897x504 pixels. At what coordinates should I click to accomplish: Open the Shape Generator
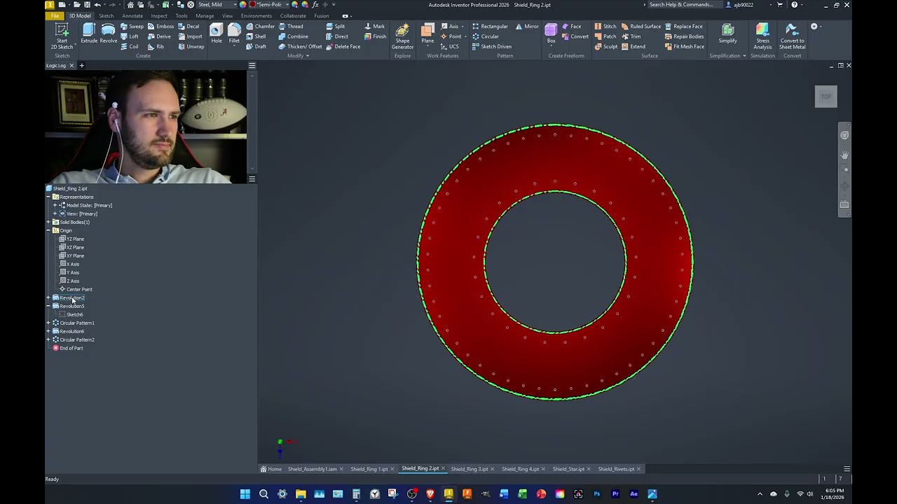(x=402, y=36)
